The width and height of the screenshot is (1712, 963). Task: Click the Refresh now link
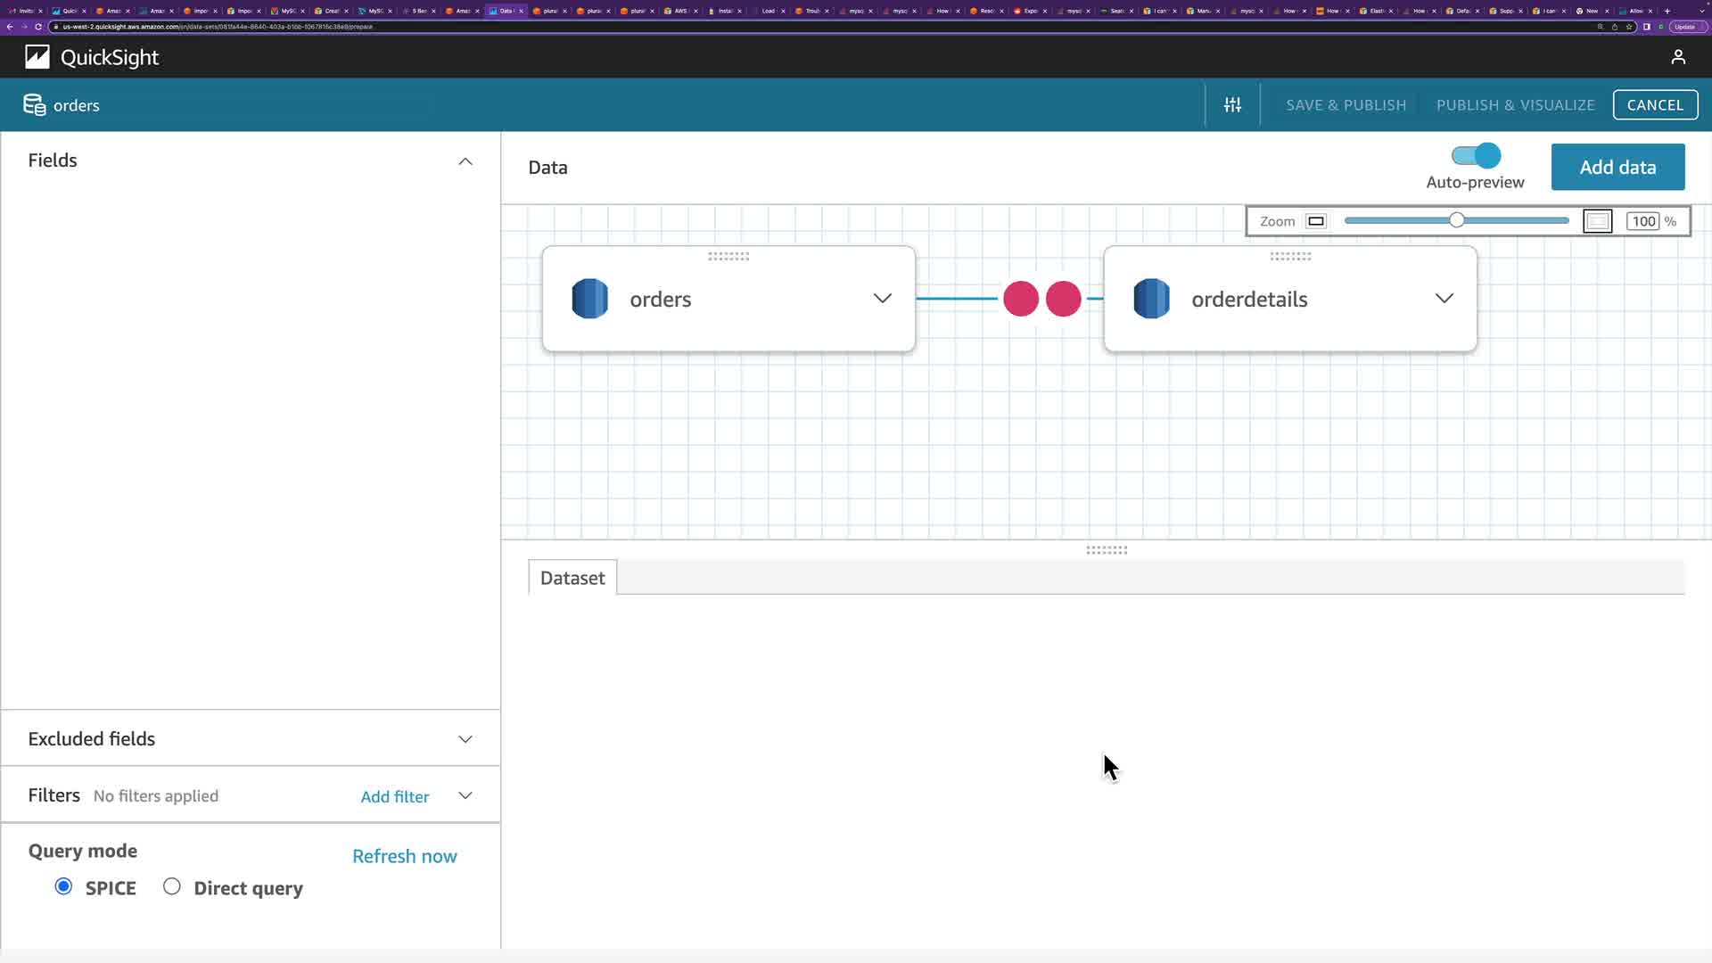(405, 856)
